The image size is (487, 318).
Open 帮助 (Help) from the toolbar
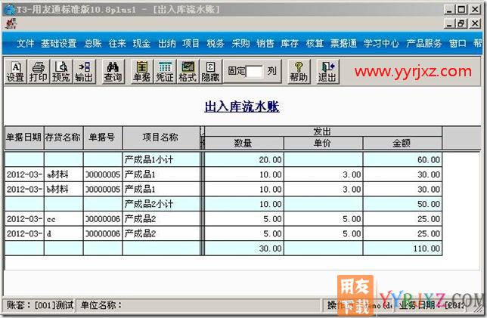click(299, 72)
